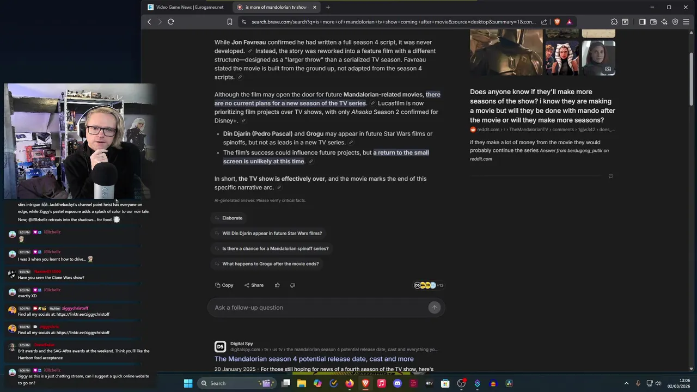Open the clock and date 13:06 panel
The width and height of the screenshot is (697, 392).
click(x=678, y=383)
